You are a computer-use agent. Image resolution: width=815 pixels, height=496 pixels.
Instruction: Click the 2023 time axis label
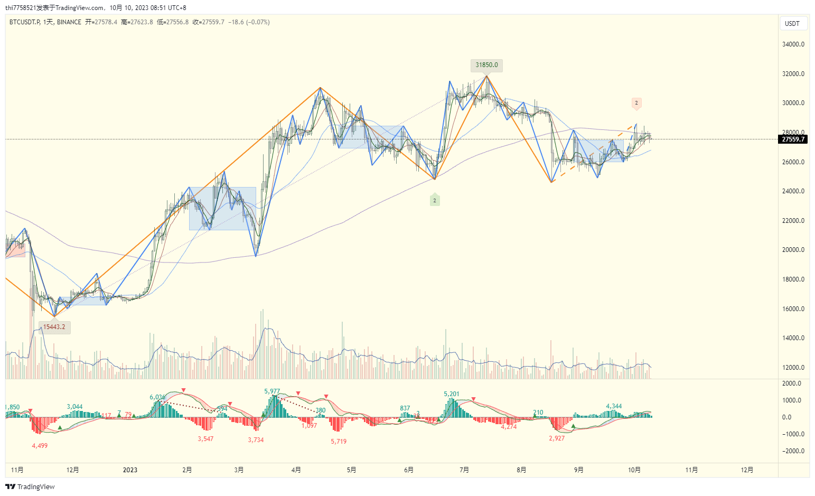click(130, 470)
